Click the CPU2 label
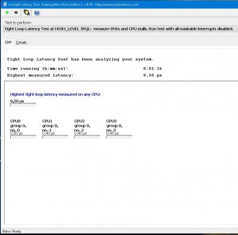238x235 pixels. 79,121
